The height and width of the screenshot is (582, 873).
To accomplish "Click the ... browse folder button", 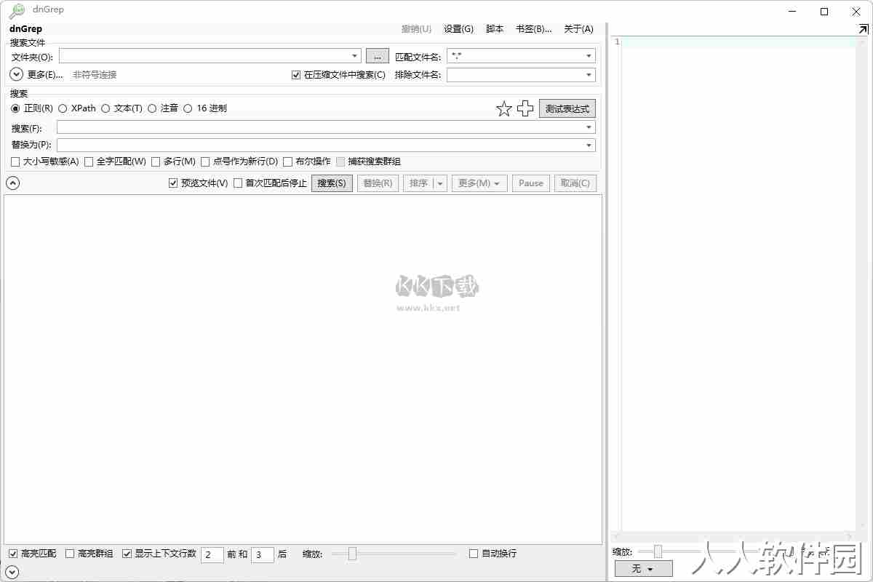I will coord(378,56).
